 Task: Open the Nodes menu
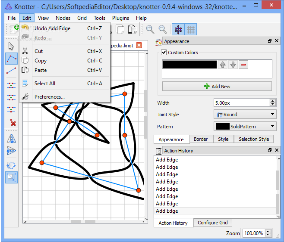pyautogui.click(x=63, y=18)
